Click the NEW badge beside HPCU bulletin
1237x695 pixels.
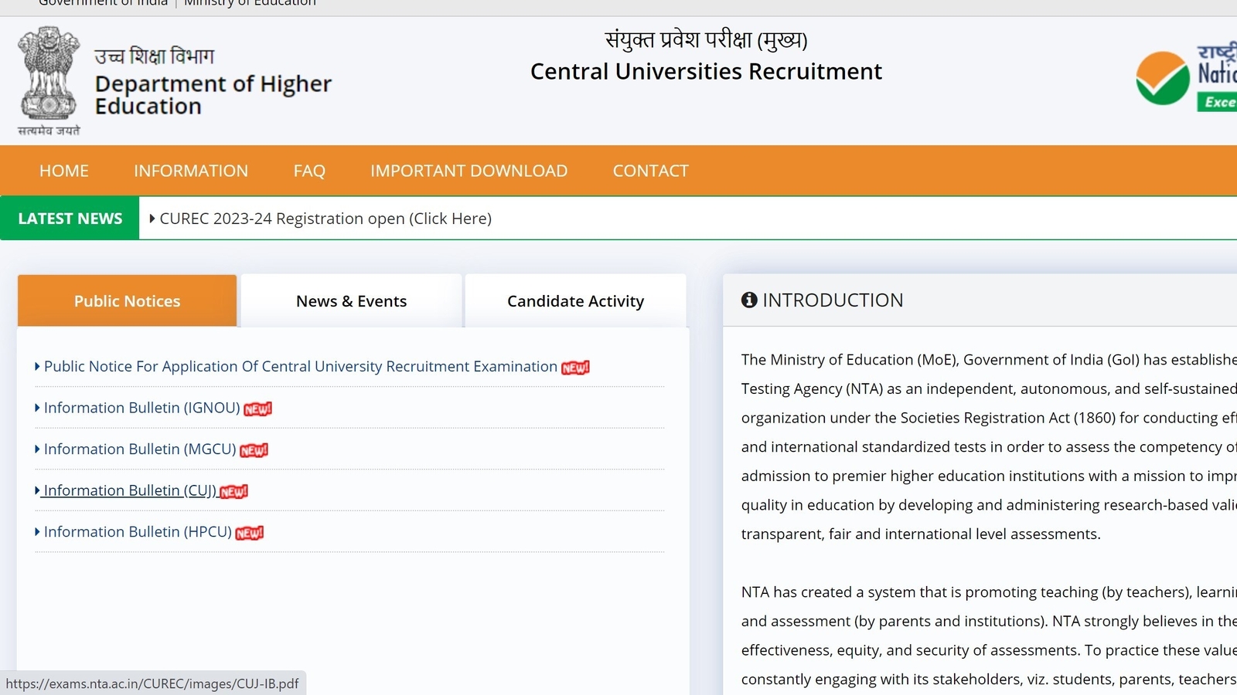point(250,533)
